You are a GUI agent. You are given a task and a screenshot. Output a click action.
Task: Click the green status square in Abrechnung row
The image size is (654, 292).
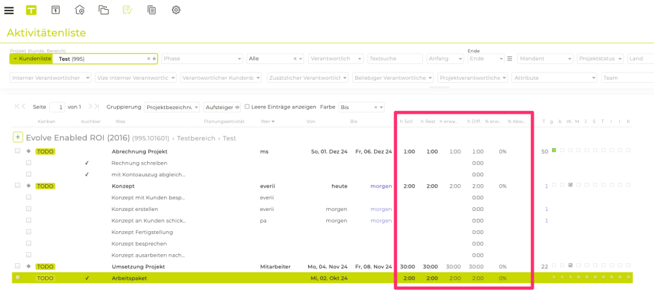(554, 150)
